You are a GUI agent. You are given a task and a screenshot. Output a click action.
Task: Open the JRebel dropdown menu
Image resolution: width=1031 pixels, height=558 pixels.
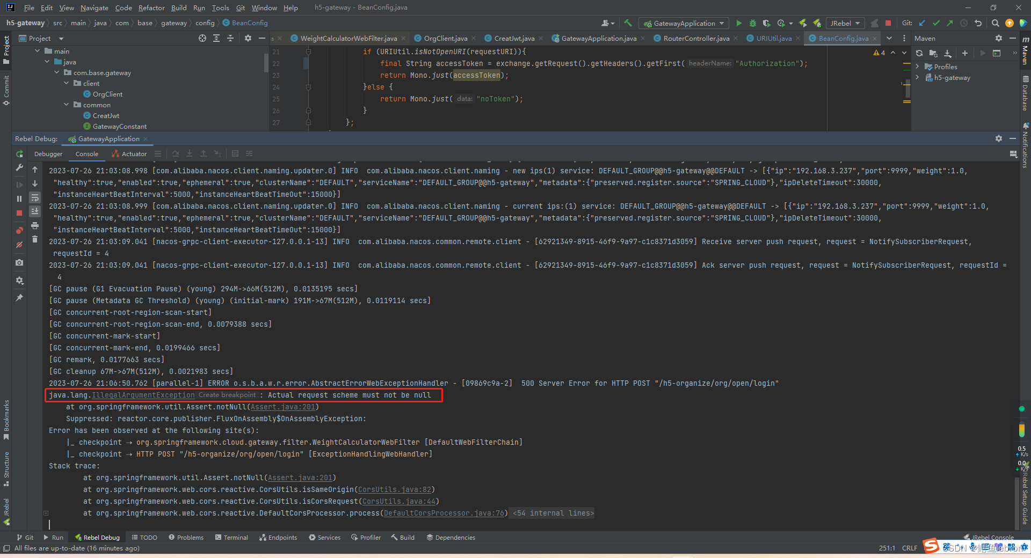tap(845, 23)
